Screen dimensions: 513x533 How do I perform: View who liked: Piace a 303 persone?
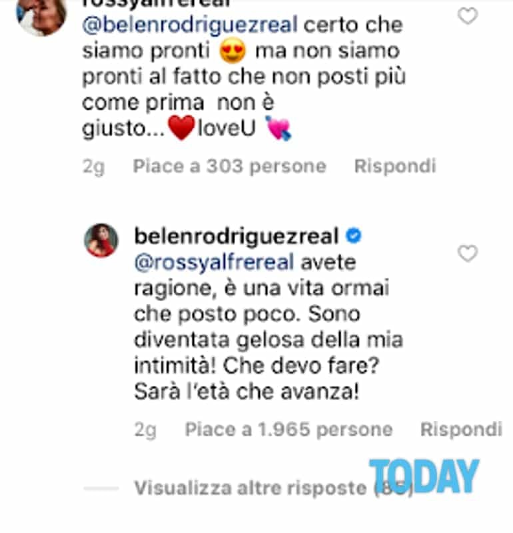229,167
